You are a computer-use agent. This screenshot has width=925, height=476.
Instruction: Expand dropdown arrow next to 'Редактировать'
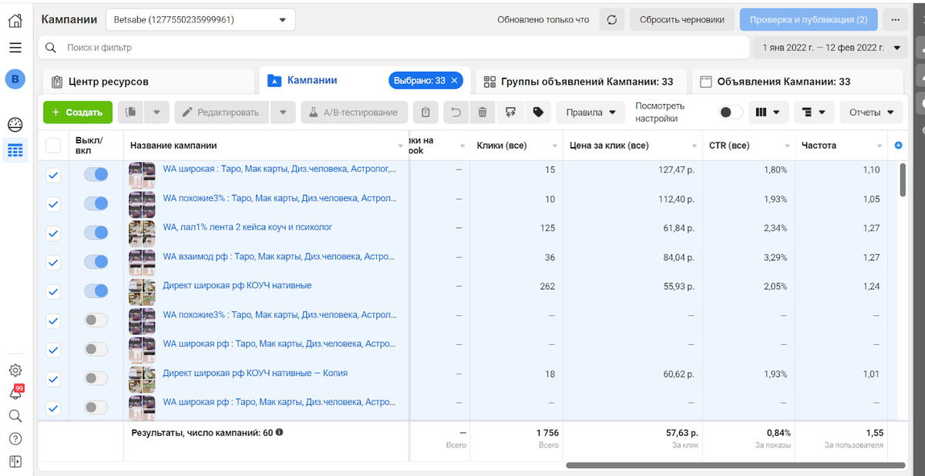click(283, 112)
